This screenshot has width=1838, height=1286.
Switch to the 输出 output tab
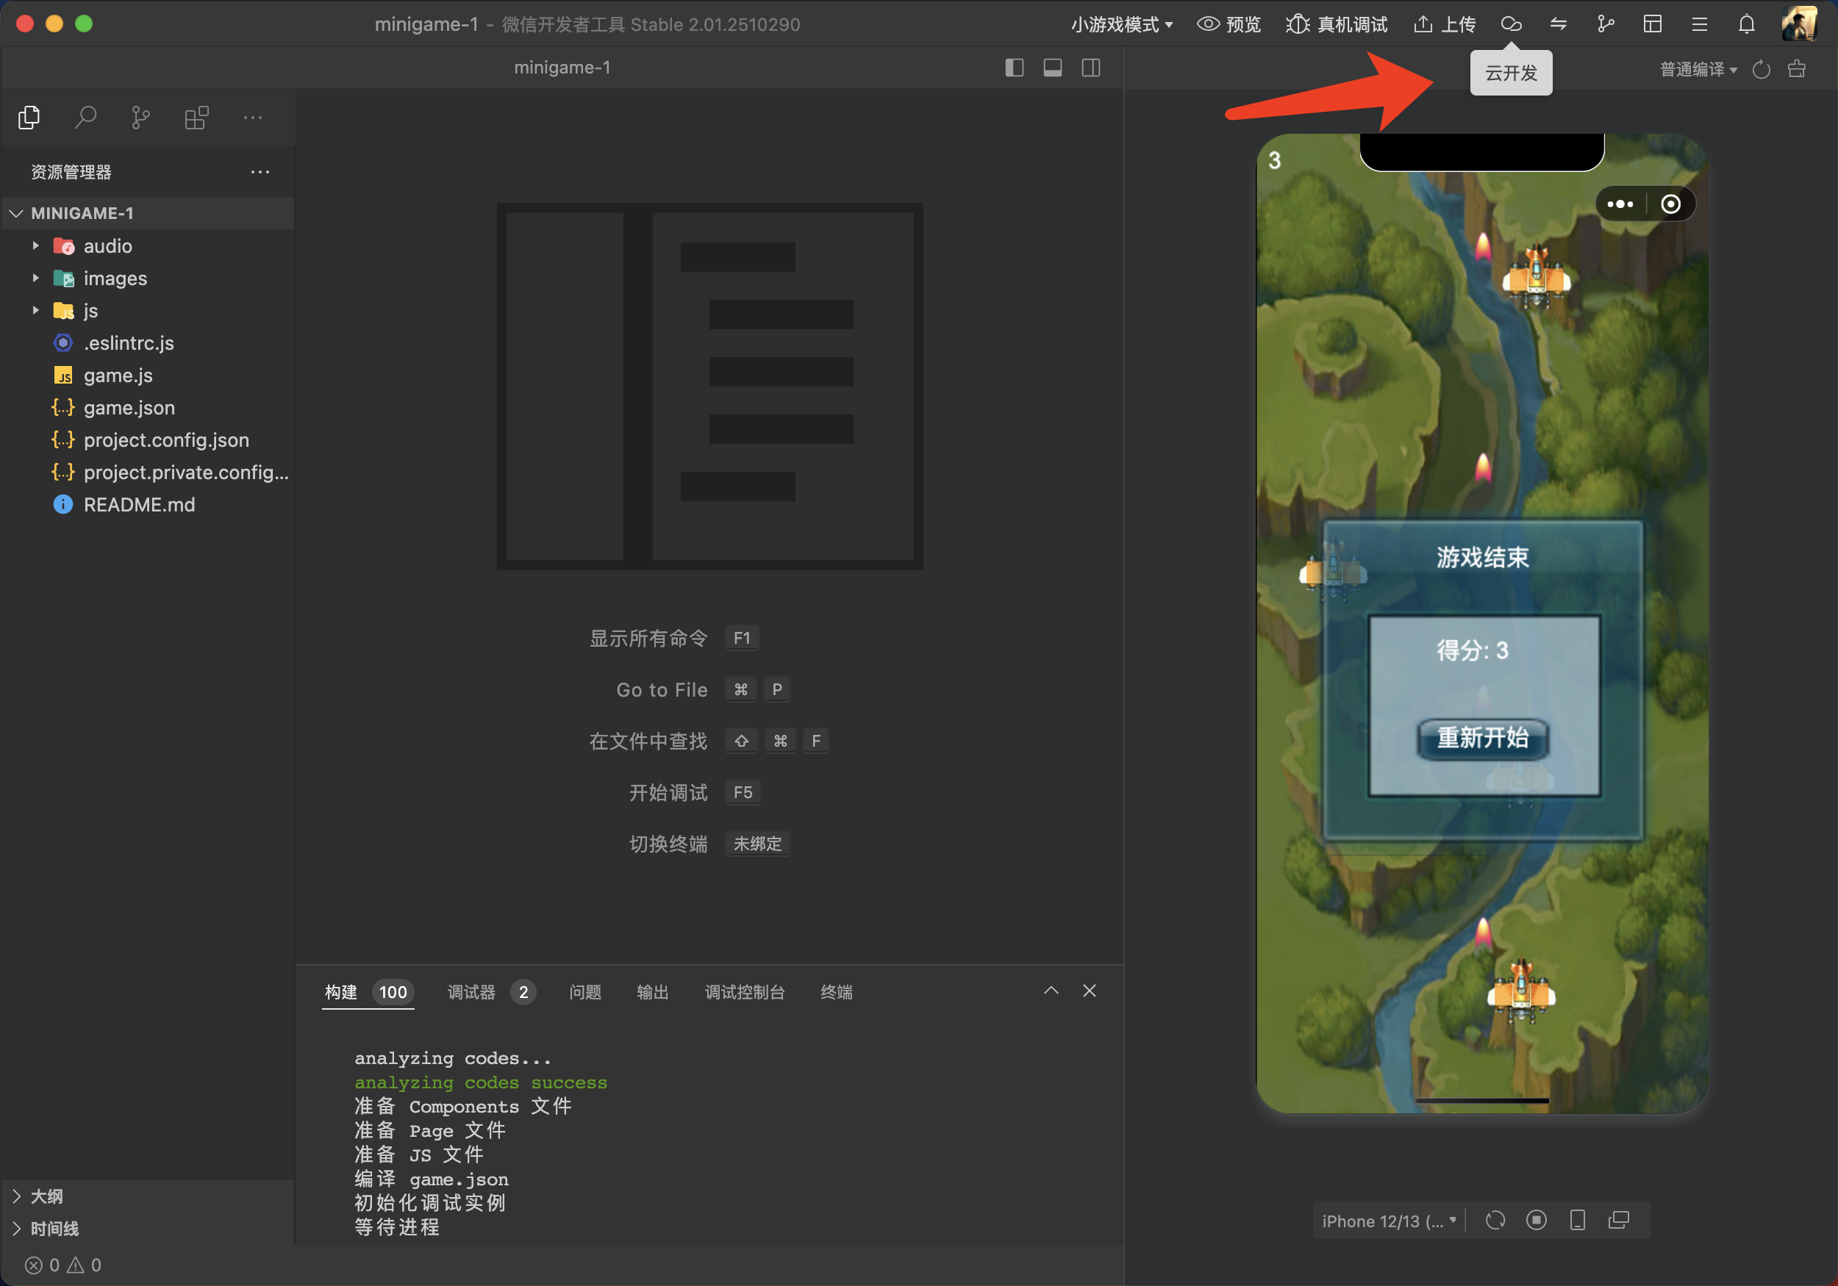(x=652, y=992)
